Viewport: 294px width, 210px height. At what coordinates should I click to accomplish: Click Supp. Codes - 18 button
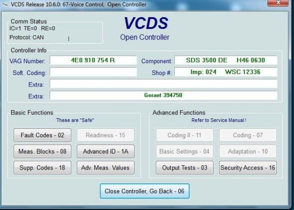tap(42, 168)
